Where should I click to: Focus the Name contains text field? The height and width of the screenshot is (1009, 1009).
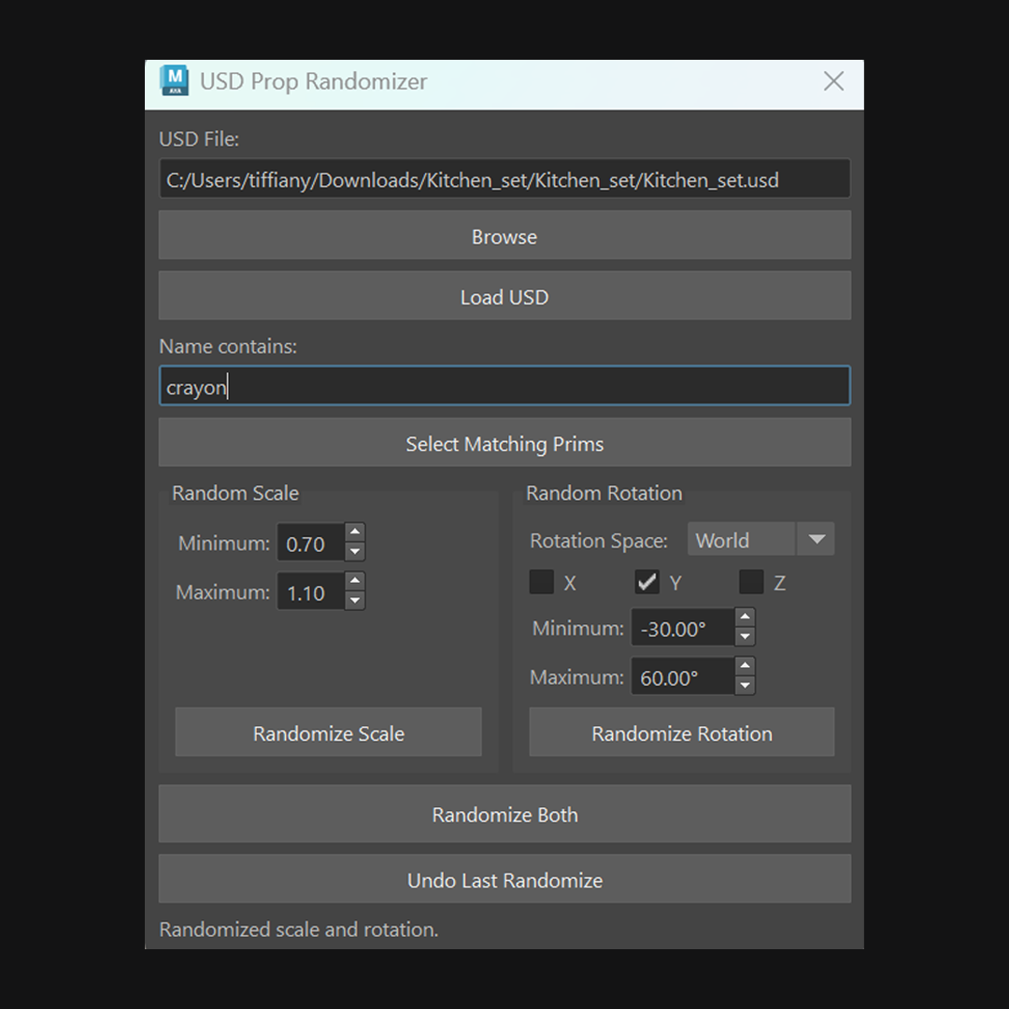click(504, 386)
